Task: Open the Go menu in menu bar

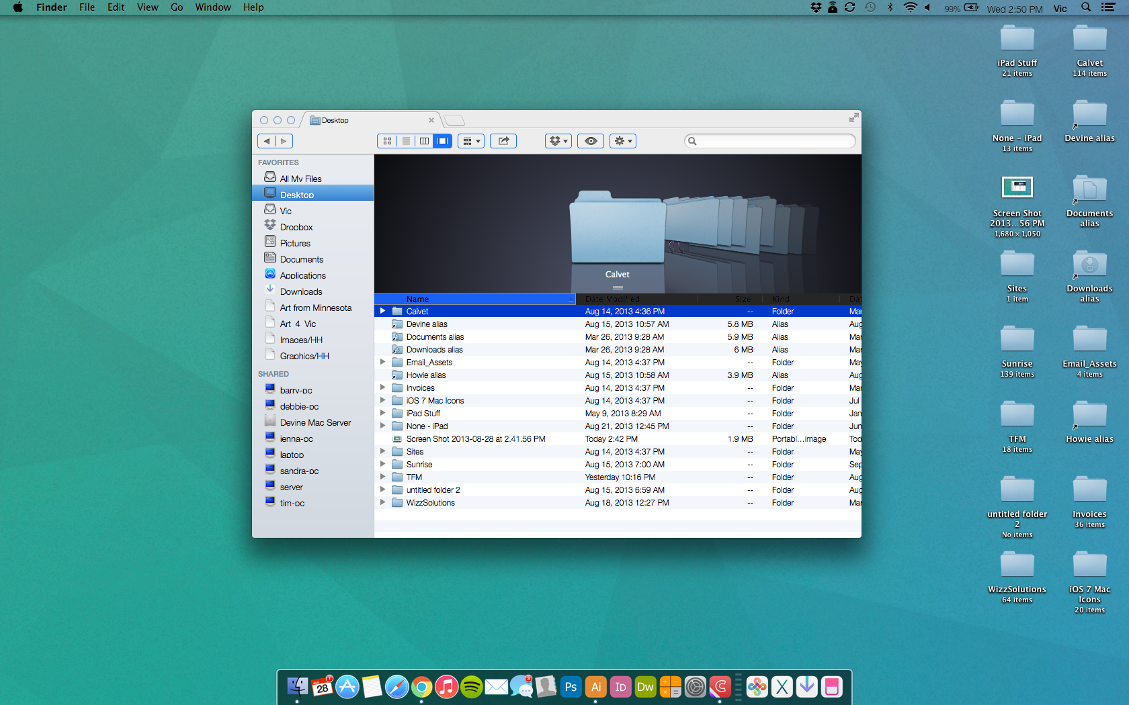Action: pos(177,7)
